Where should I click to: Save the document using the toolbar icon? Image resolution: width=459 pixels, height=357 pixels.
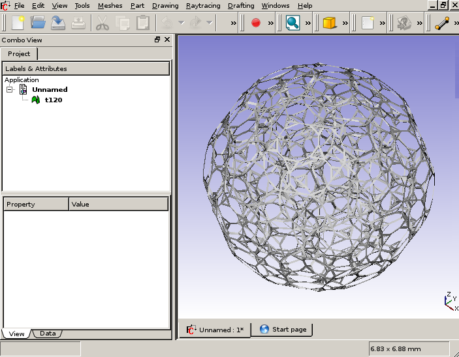58,23
